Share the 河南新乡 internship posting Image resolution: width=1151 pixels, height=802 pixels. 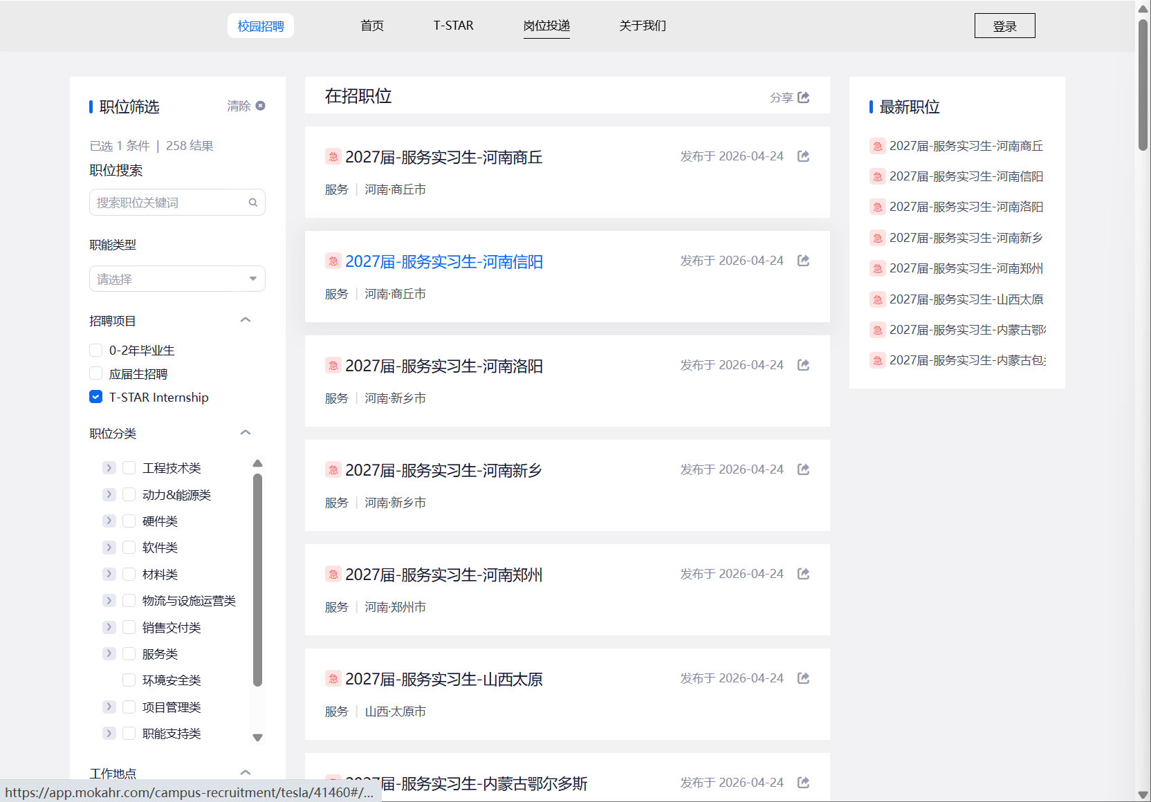pyautogui.click(x=803, y=469)
